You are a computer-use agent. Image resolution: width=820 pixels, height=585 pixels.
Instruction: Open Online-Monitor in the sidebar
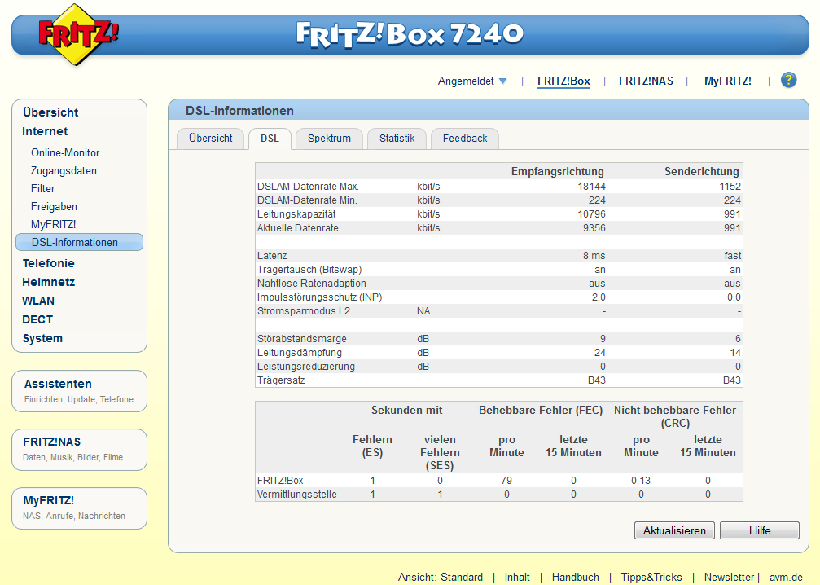click(x=65, y=153)
